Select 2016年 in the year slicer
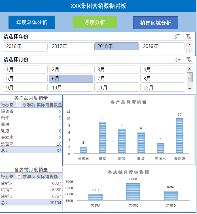 [25, 46]
